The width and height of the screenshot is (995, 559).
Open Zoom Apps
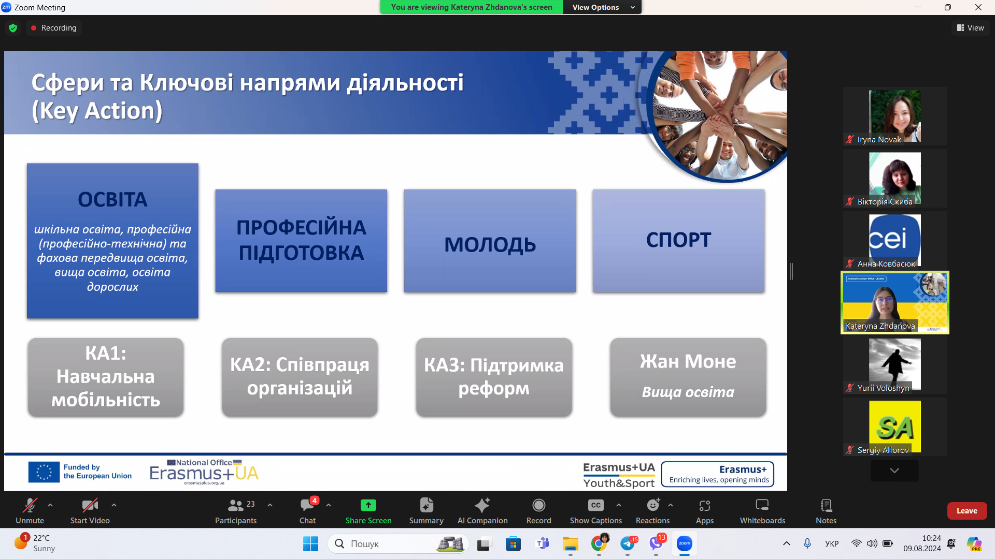pyautogui.click(x=704, y=510)
